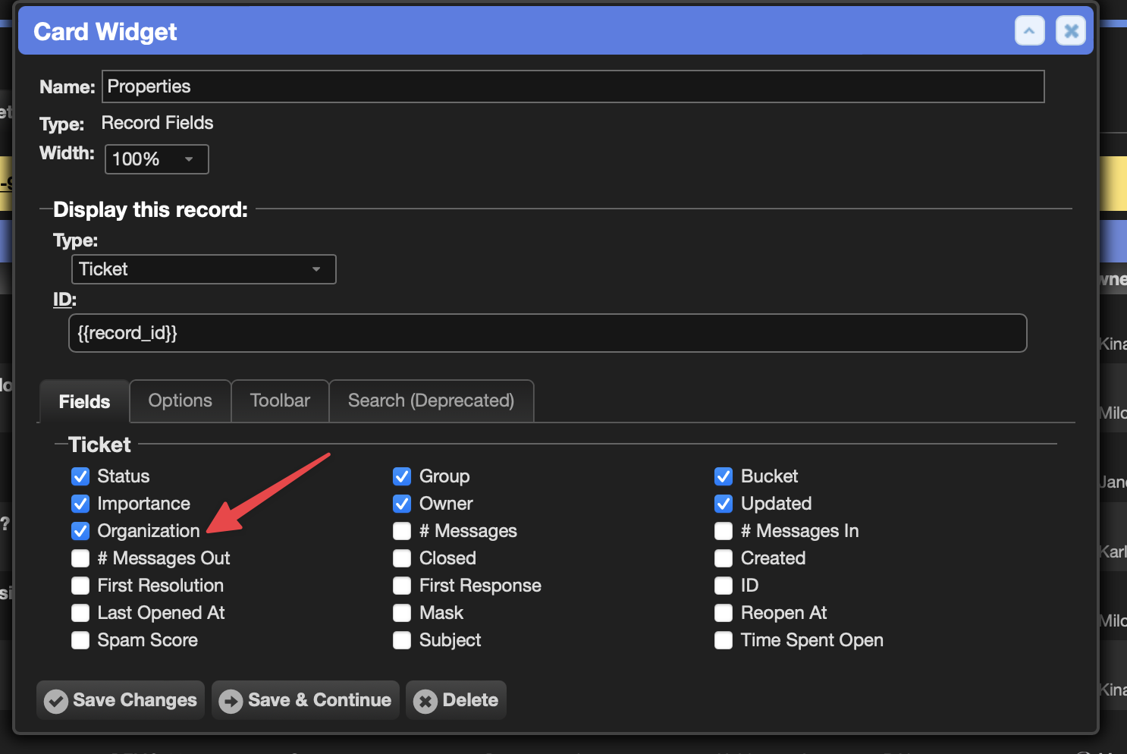Viewport: 1127px width, 754px height.
Task: Select the Search (Deprecated) tab
Action: [431, 401]
